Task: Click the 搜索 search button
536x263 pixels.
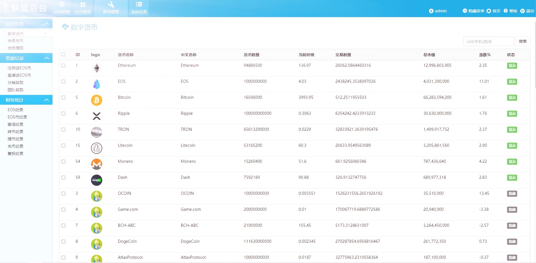Action: [523, 41]
